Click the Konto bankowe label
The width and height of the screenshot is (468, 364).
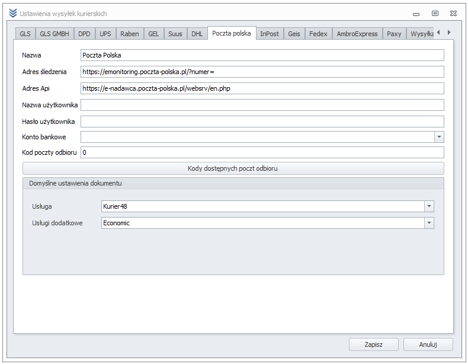[44, 137]
